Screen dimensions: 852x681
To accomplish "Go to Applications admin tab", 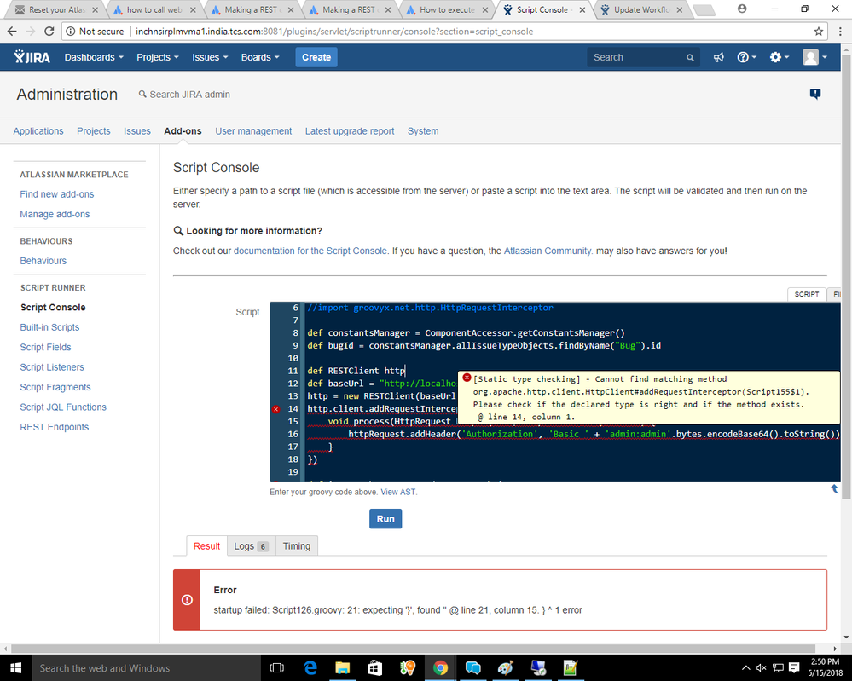I will click(x=38, y=131).
